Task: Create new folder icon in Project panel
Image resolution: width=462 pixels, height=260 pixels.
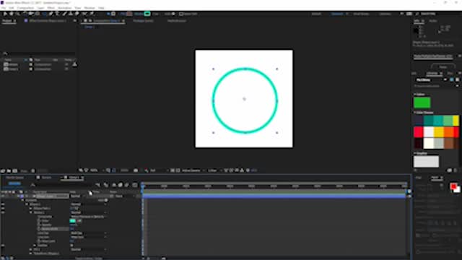Action: tap(9, 171)
